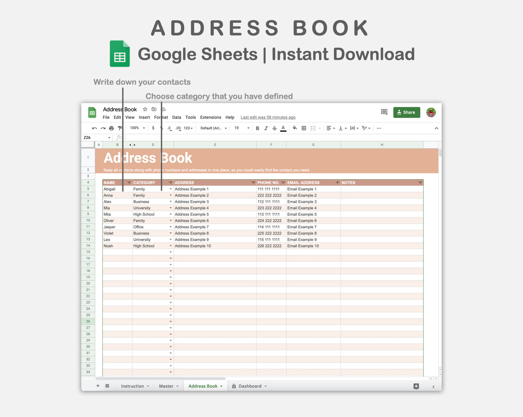Open the category dropdown next to Anna

(170, 195)
